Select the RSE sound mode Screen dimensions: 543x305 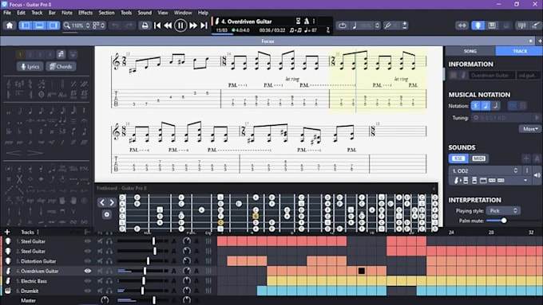pyautogui.click(x=458, y=158)
